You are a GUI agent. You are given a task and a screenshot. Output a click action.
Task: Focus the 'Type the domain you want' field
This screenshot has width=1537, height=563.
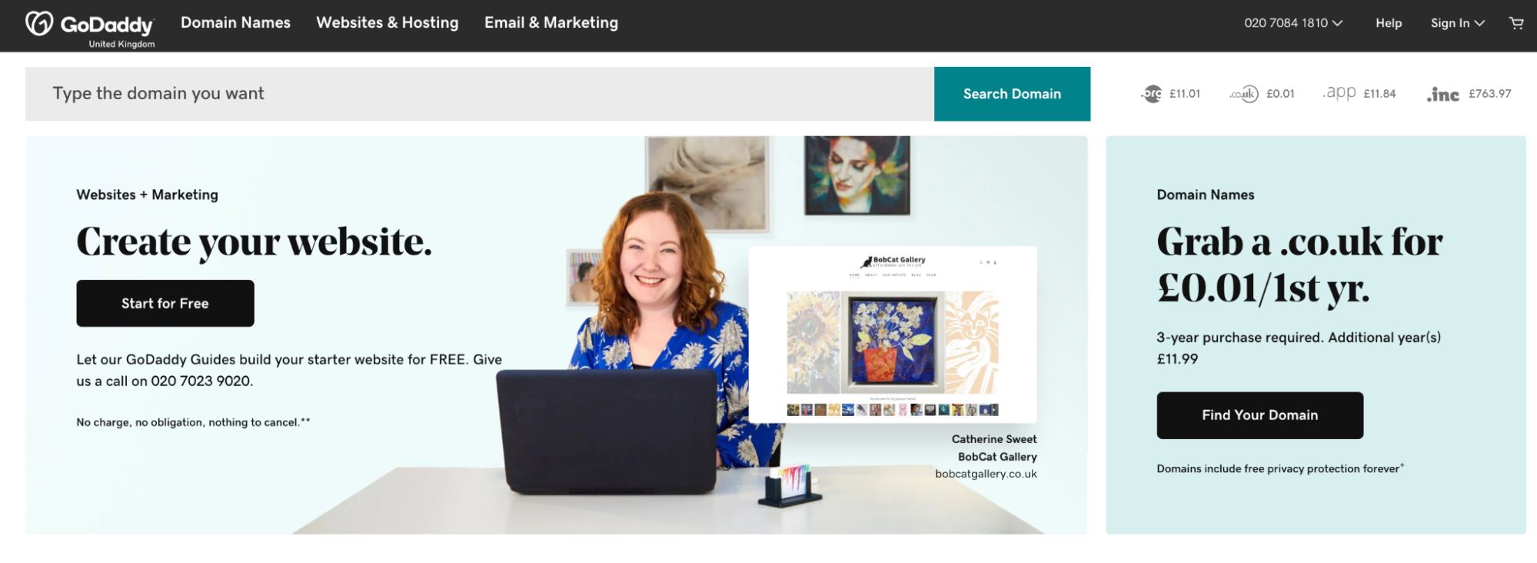[480, 94]
